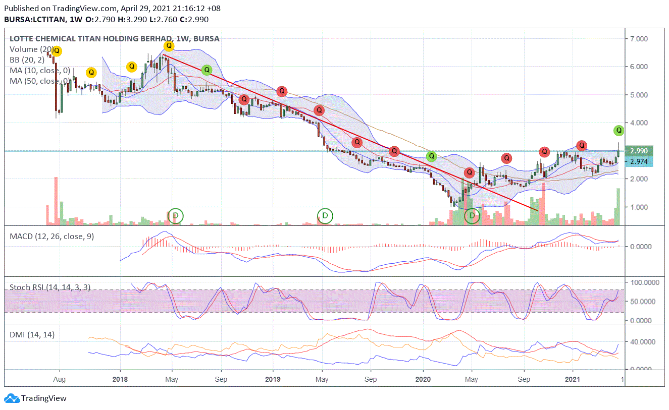Screen dimensions: 669x410
Task: Click the red Q marker above May 2019
Action: point(319,110)
